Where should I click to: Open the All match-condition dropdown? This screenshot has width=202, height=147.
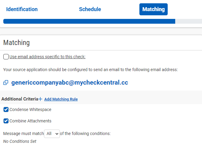point(52,133)
